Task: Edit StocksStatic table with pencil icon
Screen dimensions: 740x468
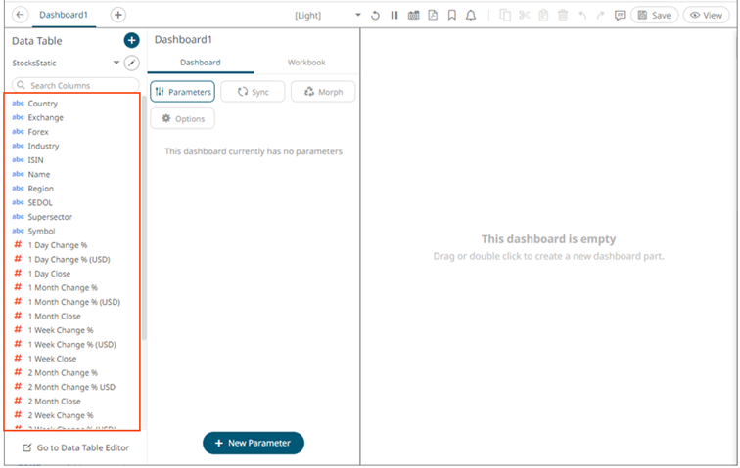Action: click(x=132, y=63)
